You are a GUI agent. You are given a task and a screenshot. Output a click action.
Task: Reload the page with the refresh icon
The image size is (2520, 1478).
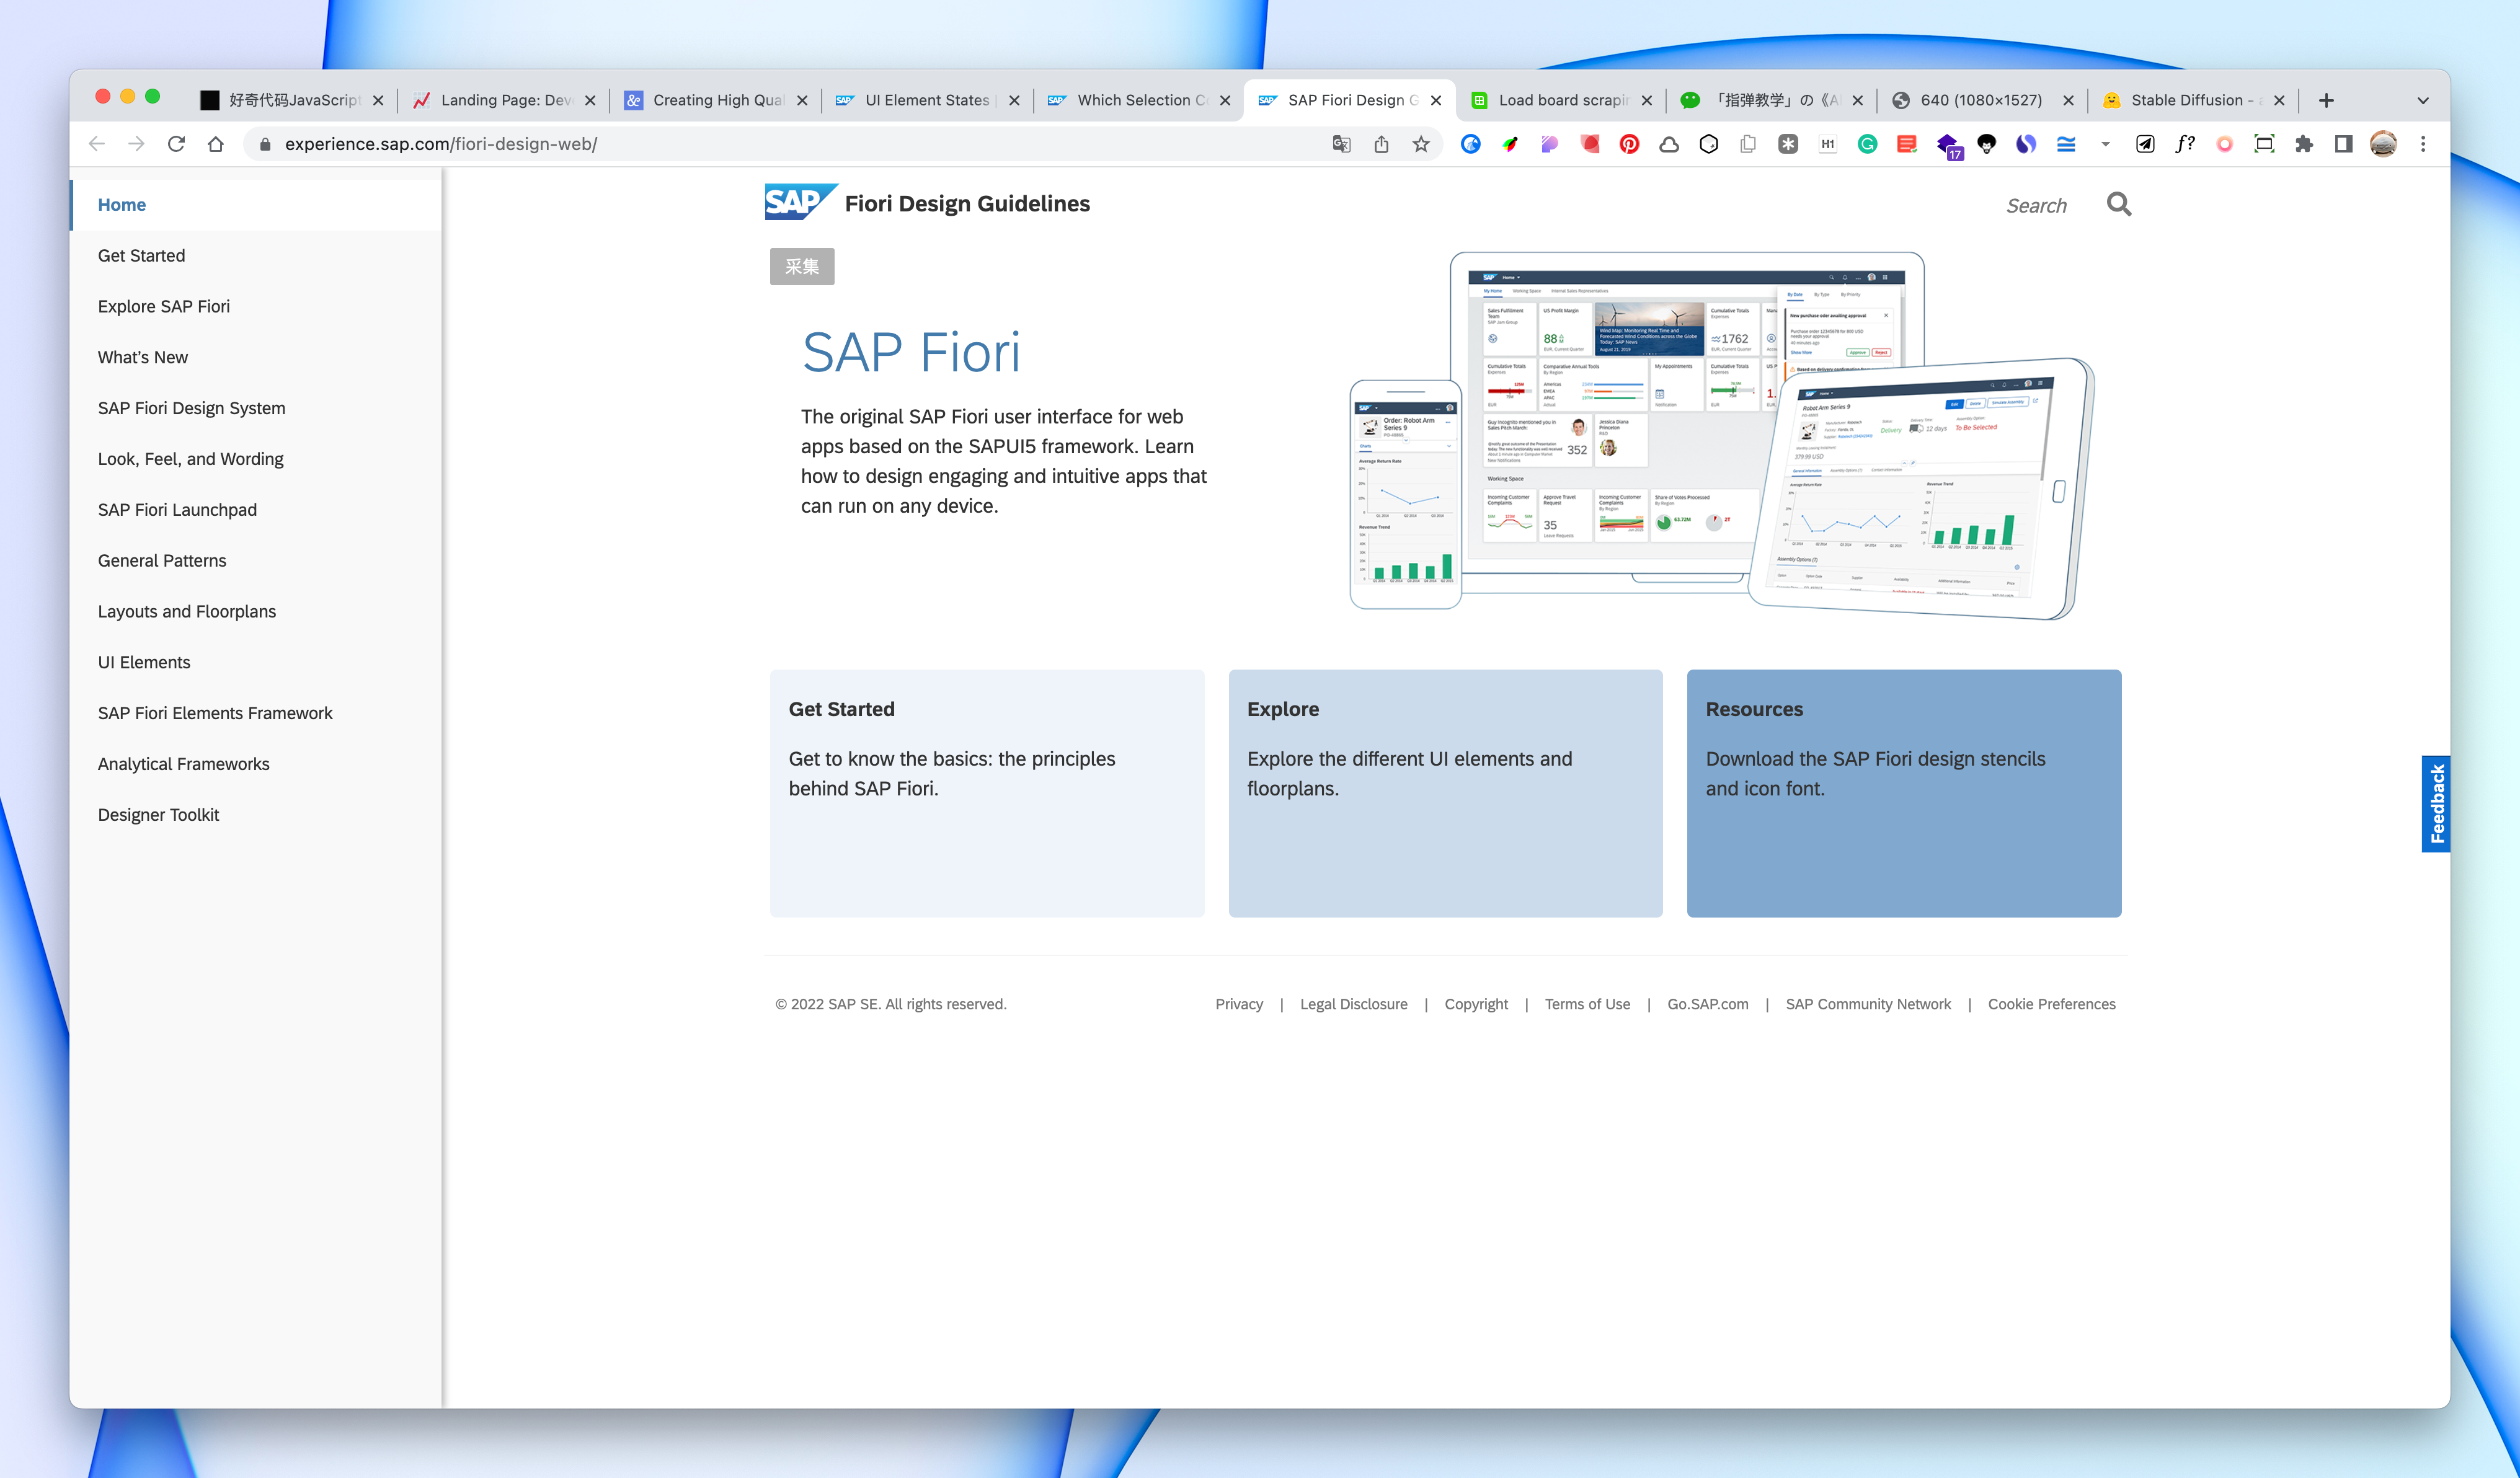176,144
